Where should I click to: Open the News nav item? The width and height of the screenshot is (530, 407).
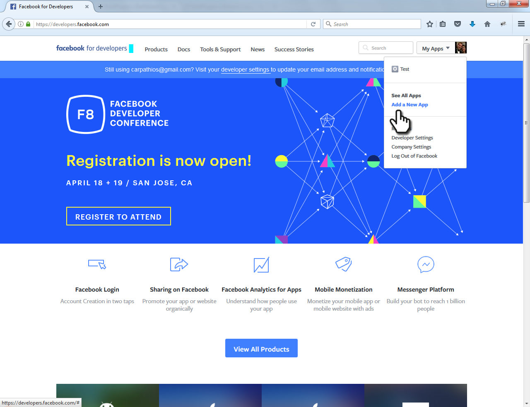pos(258,49)
